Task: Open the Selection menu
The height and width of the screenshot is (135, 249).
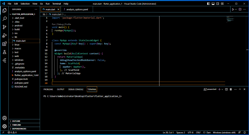Action: click(x=25, y=3)
